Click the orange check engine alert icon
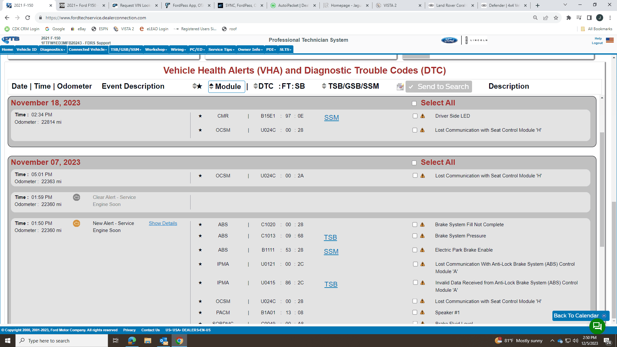This screenshot has height=347, width=617. [x=76, y=223]
